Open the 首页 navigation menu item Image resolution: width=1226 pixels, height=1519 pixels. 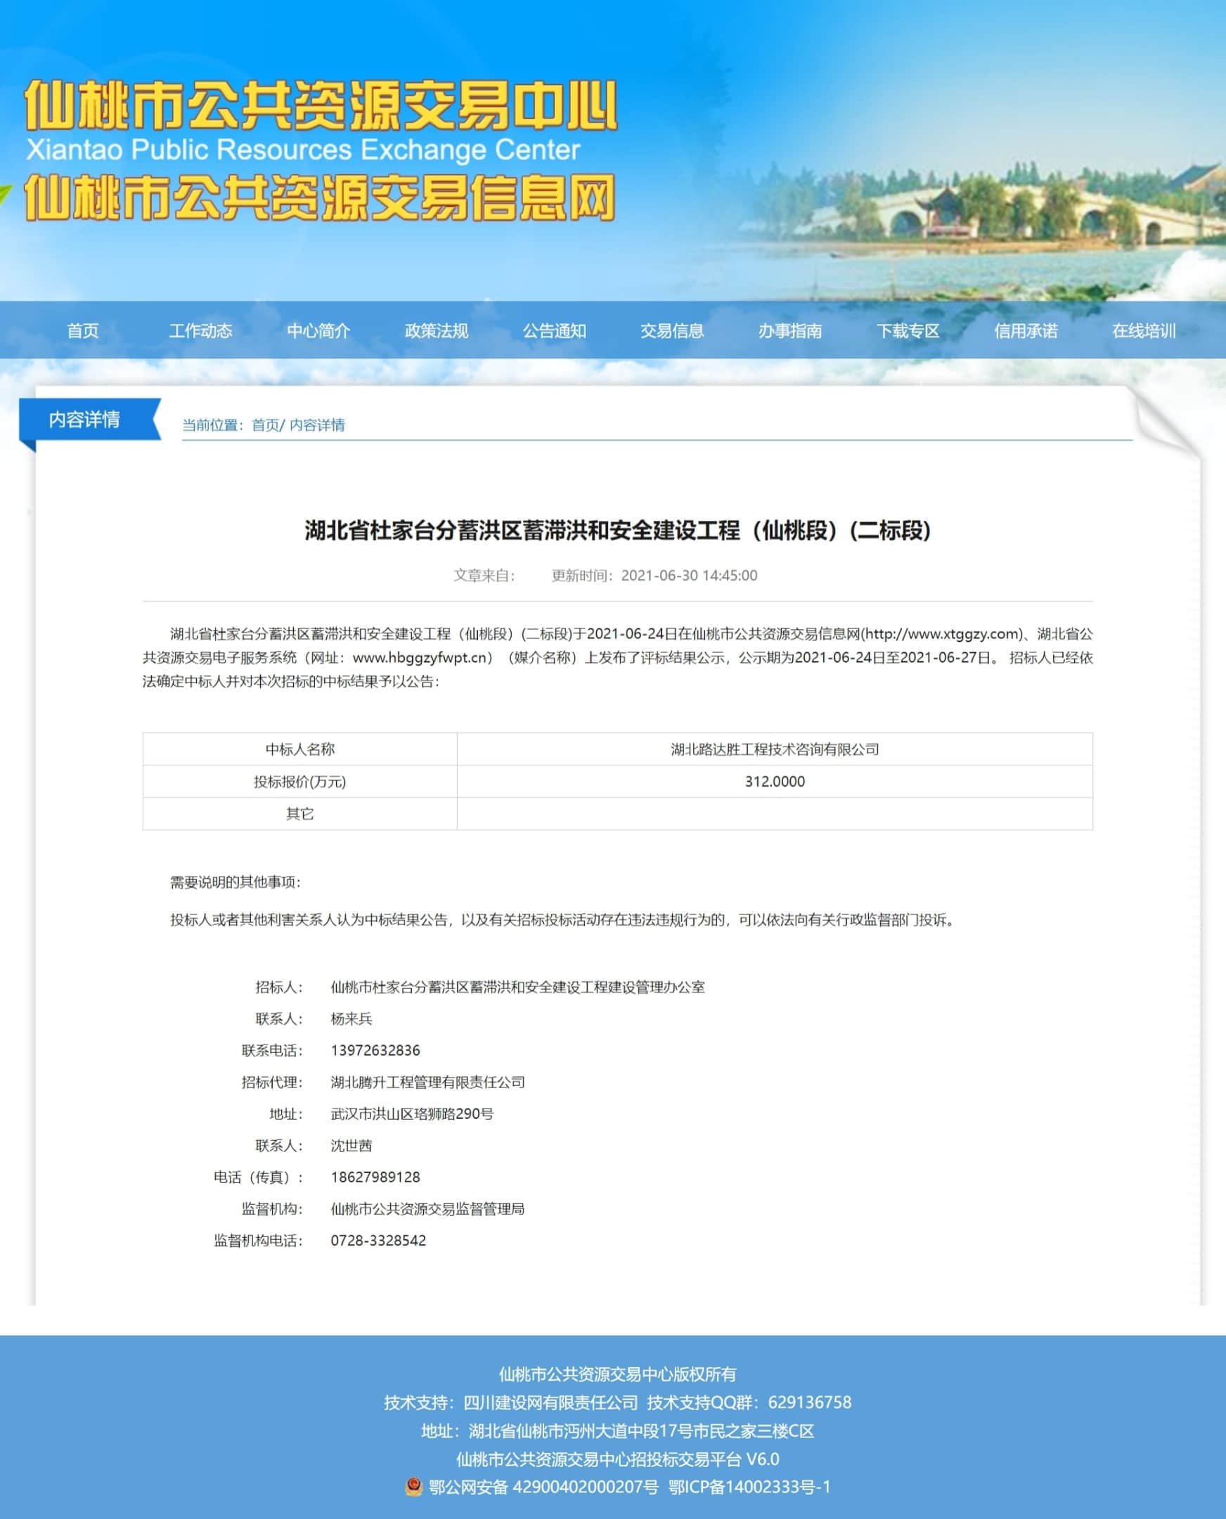(x=83, y=330)
